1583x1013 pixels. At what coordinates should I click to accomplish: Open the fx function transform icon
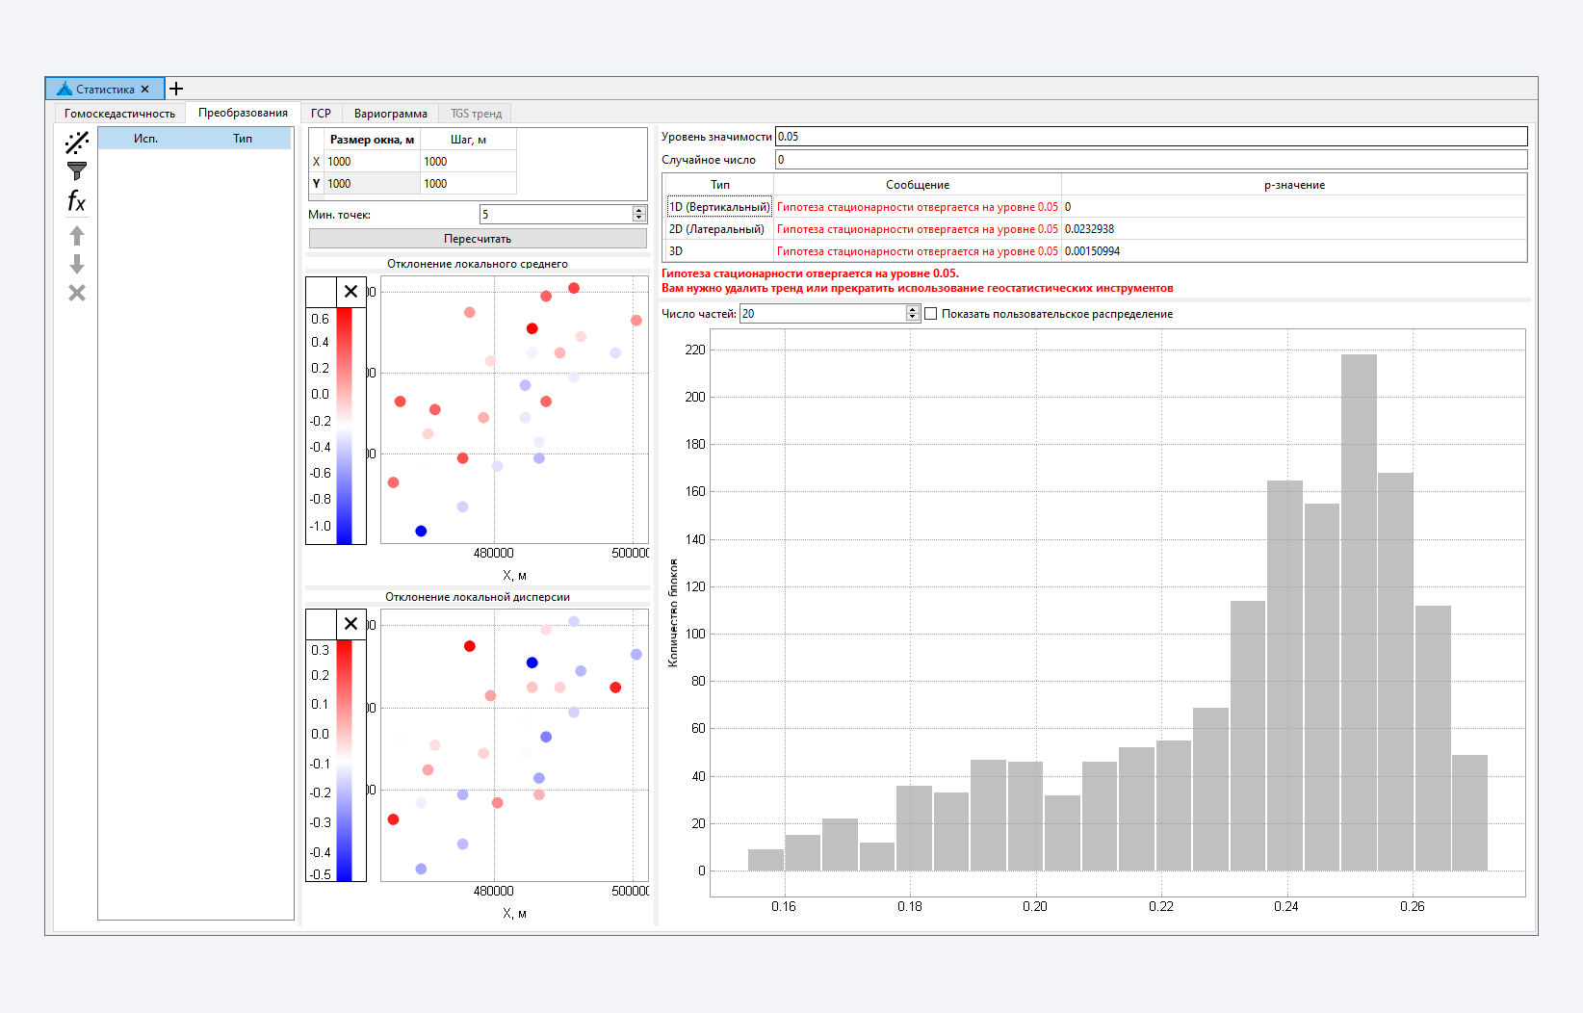coord(77,201)
